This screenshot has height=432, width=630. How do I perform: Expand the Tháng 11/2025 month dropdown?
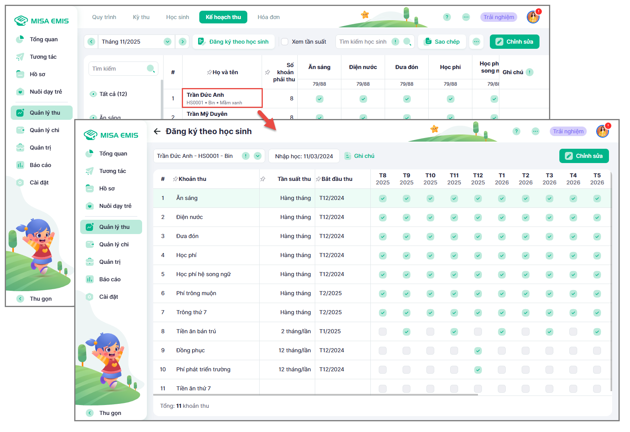(168, 42)
